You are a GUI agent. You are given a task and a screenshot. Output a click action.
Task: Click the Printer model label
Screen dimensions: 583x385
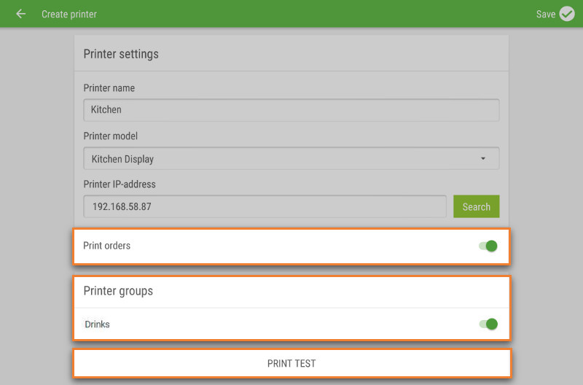(x=111, y=136)
